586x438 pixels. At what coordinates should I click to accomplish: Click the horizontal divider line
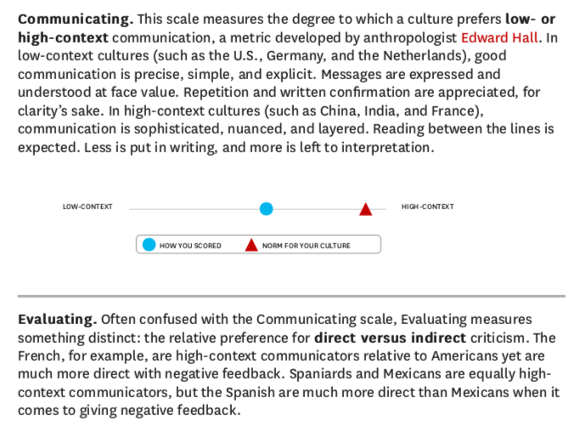291,296
